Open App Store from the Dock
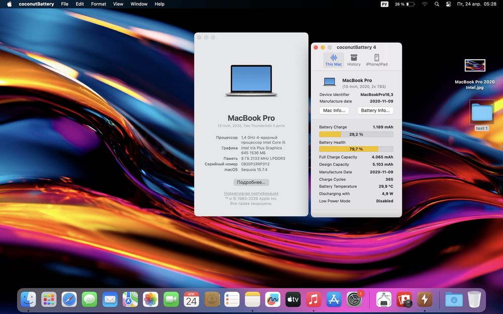 pos(334,300)
